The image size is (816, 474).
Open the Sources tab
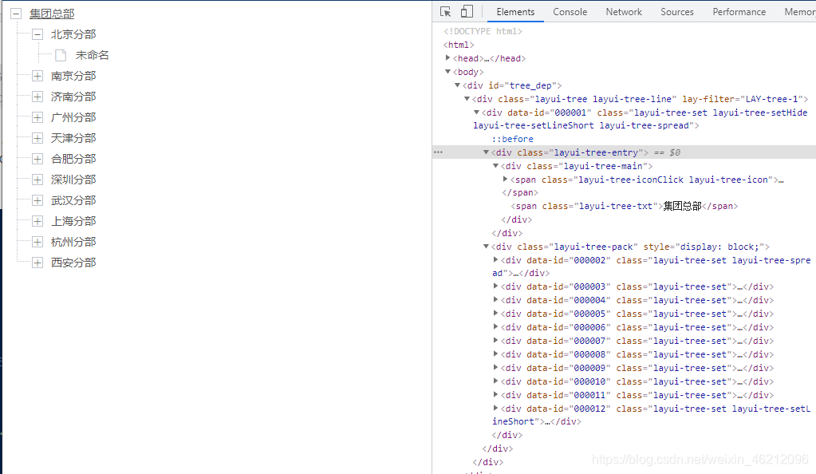(677, 11)
